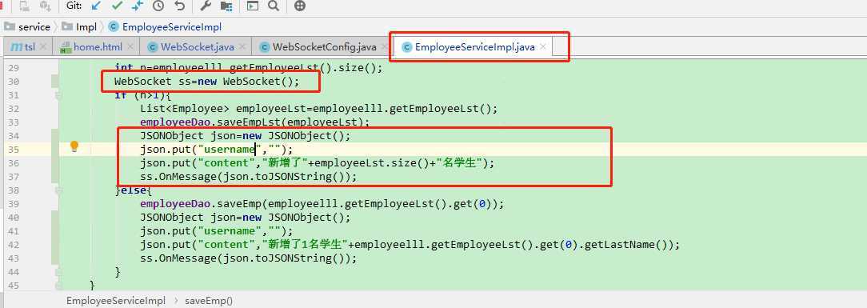Click the "新增了" content line 36

(x=318, y=162)
